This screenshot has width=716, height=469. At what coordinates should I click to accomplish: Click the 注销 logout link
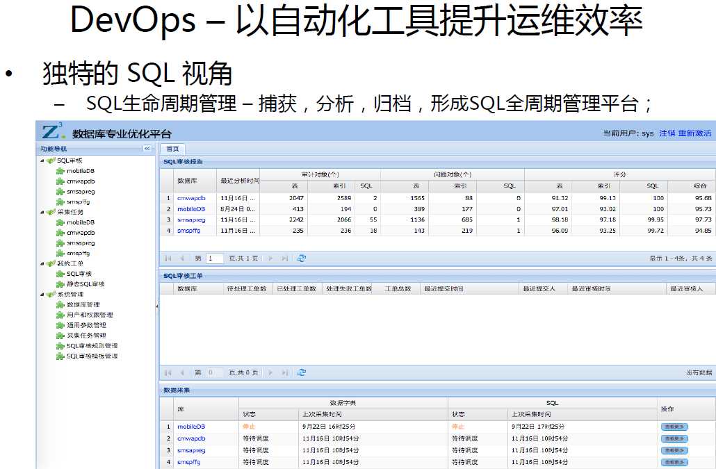pos(667,133)
